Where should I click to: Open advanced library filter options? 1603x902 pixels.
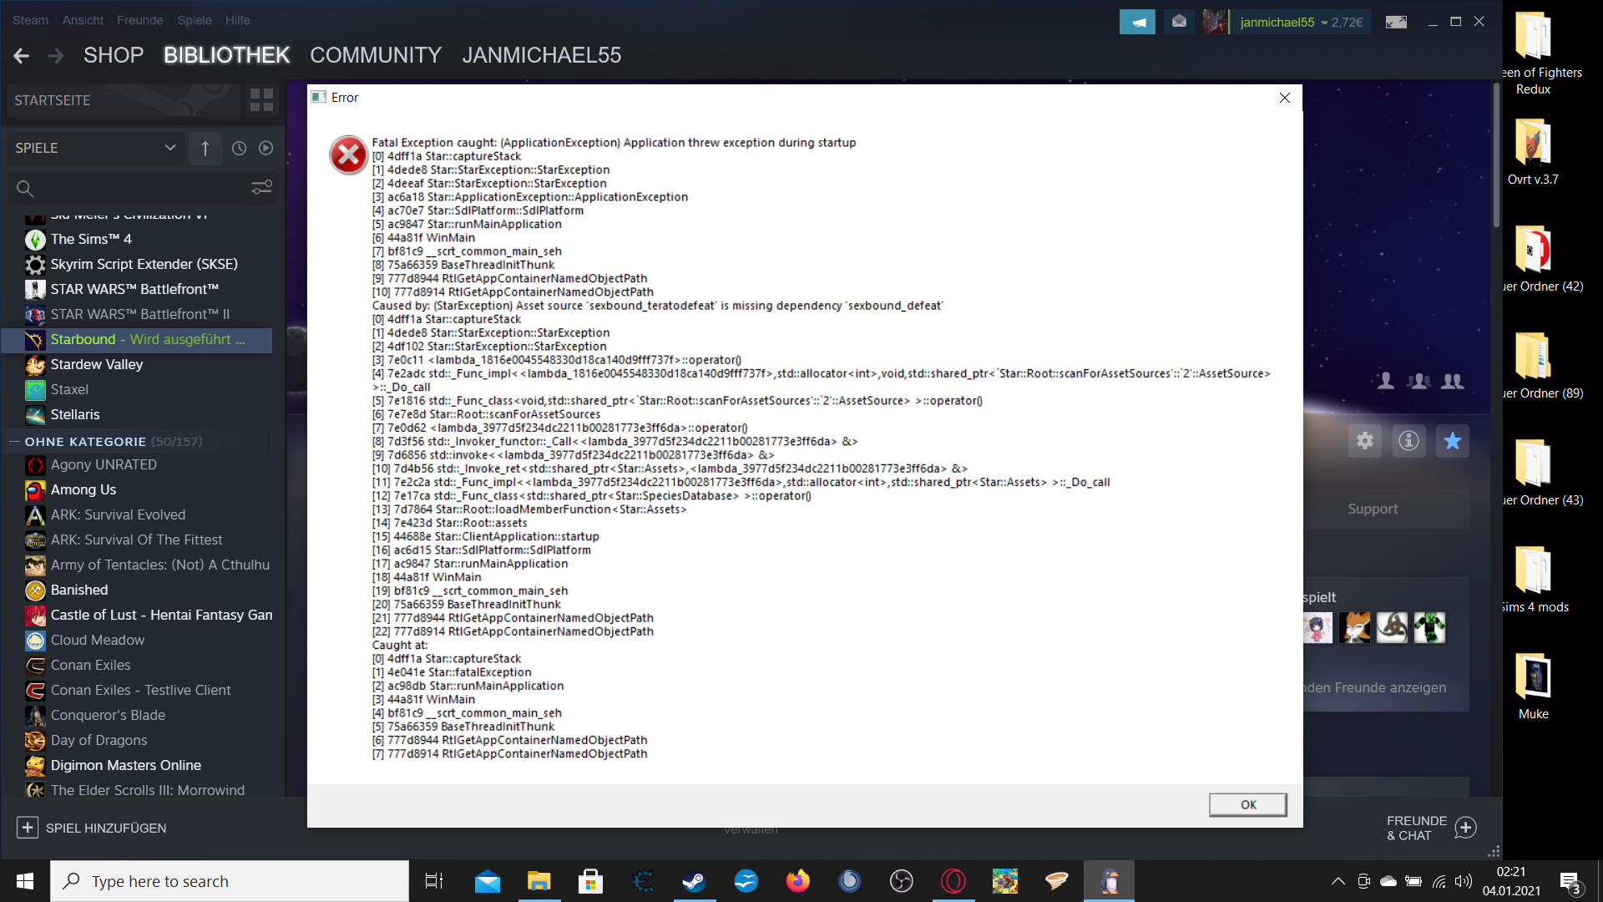262,188
